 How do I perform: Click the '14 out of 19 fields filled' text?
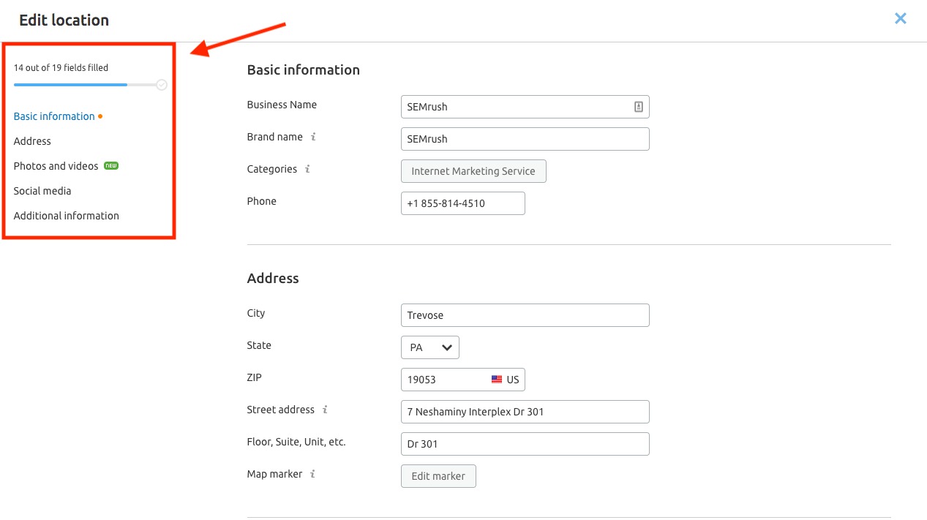(61, 67)
